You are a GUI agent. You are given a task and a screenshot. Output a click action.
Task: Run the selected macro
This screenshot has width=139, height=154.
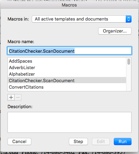point(123,142)
